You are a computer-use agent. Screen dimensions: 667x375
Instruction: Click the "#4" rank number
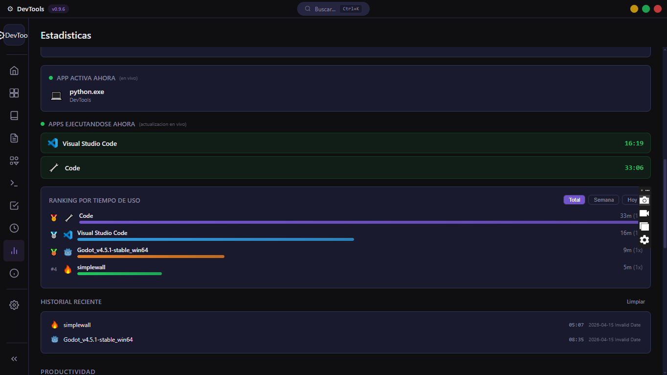(54, 269)
